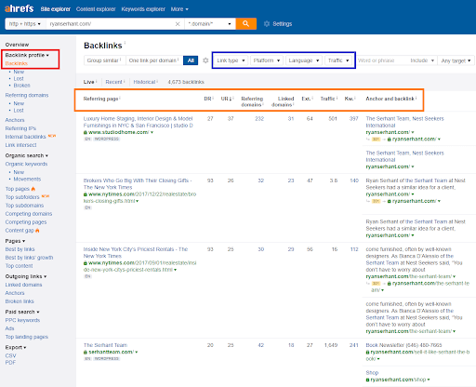Click the URL input field ryanserhant.com/
The width and height of the screenshot is (476, 387).
tap(111, 24)
